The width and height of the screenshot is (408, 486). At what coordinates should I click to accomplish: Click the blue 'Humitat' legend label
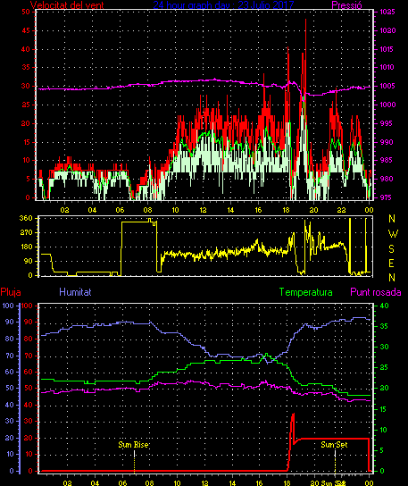click(75, 292)
